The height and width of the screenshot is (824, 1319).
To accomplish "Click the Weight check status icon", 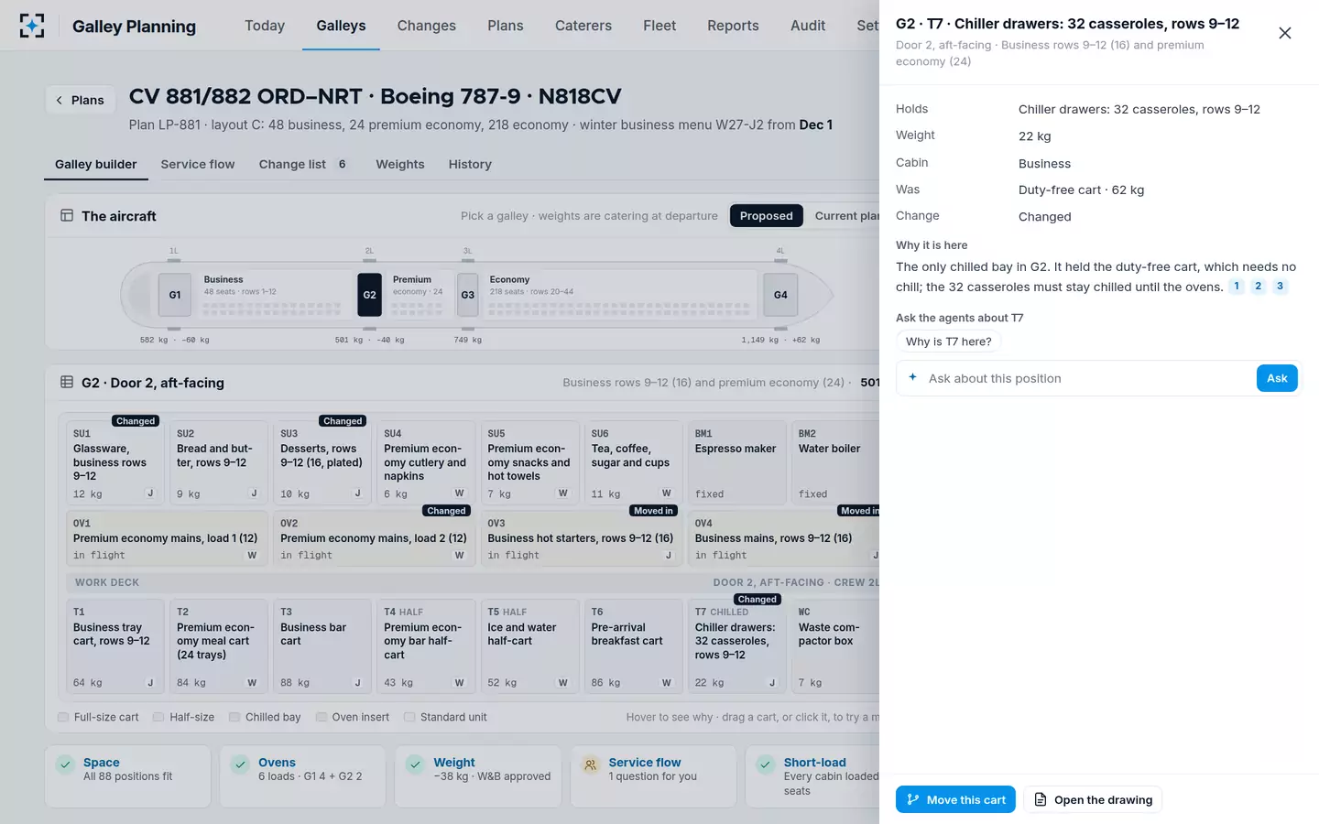I will (x=415, y=764).
